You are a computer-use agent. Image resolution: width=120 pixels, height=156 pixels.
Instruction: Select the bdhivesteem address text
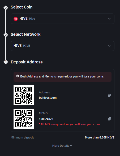tap(48, 98)
